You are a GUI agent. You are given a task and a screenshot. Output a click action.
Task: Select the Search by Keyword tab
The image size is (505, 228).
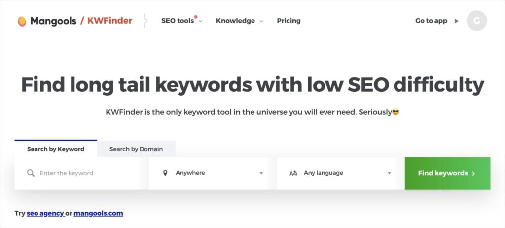(x=56, y=149)
